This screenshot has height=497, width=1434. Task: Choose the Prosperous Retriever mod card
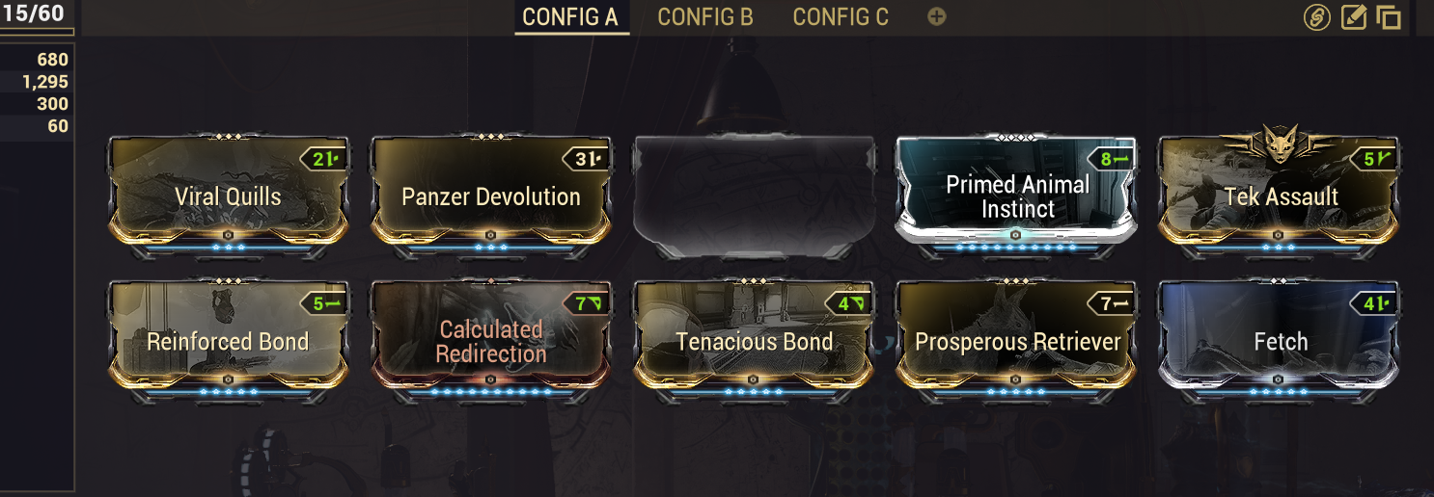point(1016,341)
